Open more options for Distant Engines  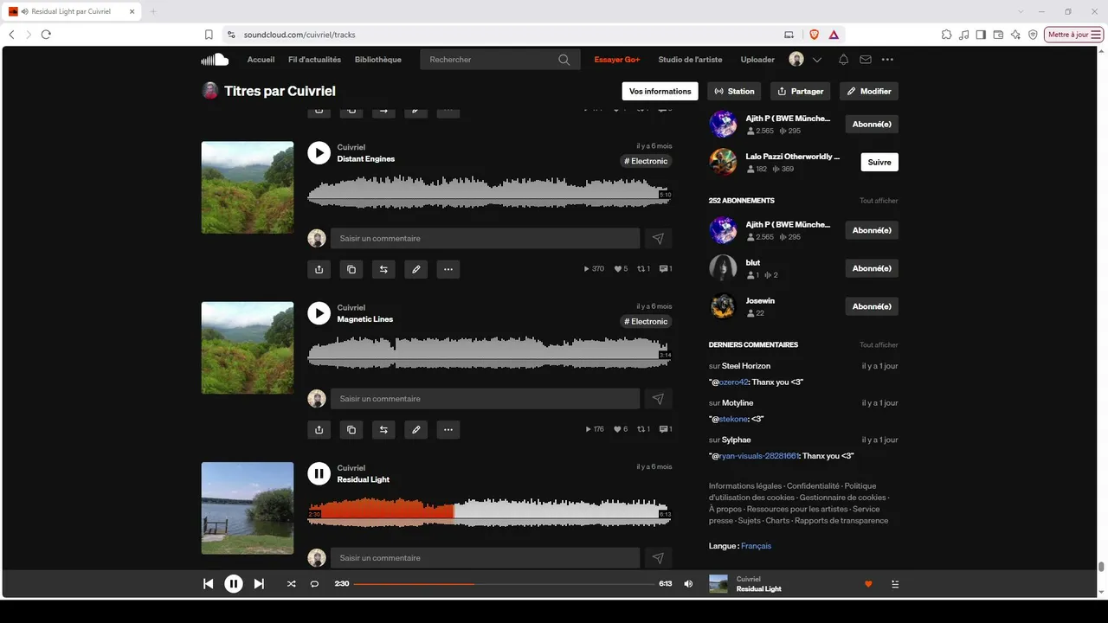[x=448, y=269]
